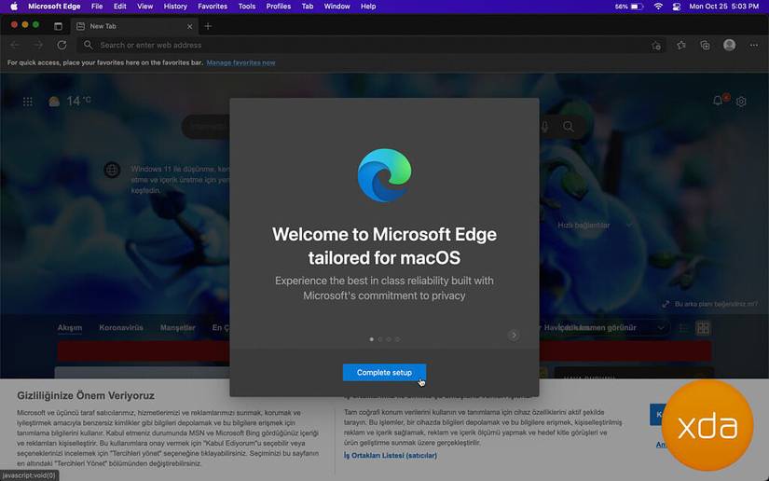Select the Akışım feed tab
Screen dimensions: 769x481
point(70,327)
